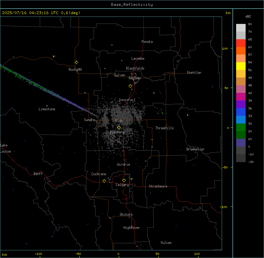Click the white asterisk above Limestone
The height and width of the screenshot is (258, 264).
point(47,106)
